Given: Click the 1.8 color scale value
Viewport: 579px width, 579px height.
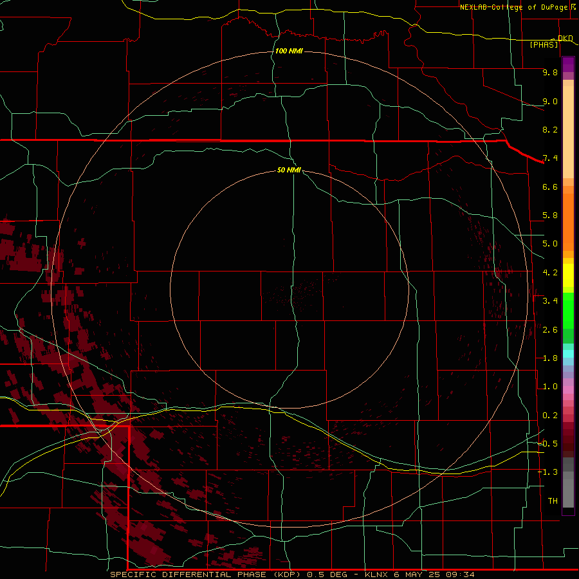Looking at the screenshot, I should pos(550,358).
